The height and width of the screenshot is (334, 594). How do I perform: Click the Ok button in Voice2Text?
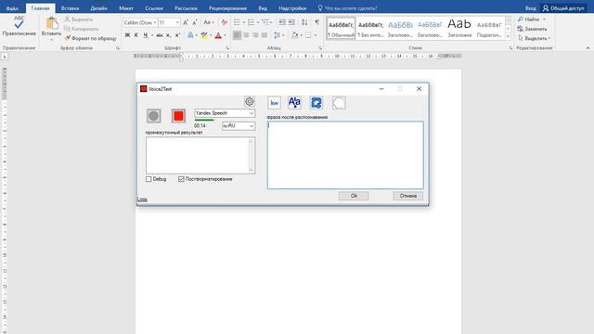354,196
